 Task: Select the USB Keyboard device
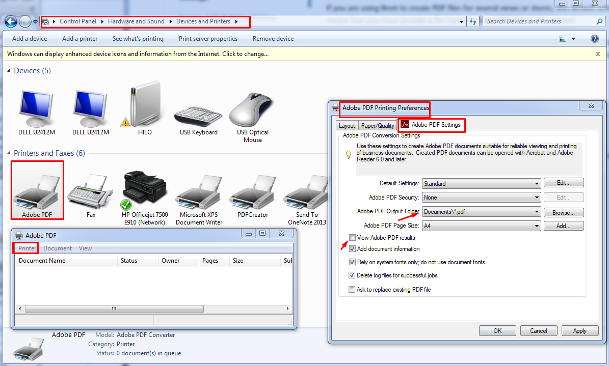(198, 117)
